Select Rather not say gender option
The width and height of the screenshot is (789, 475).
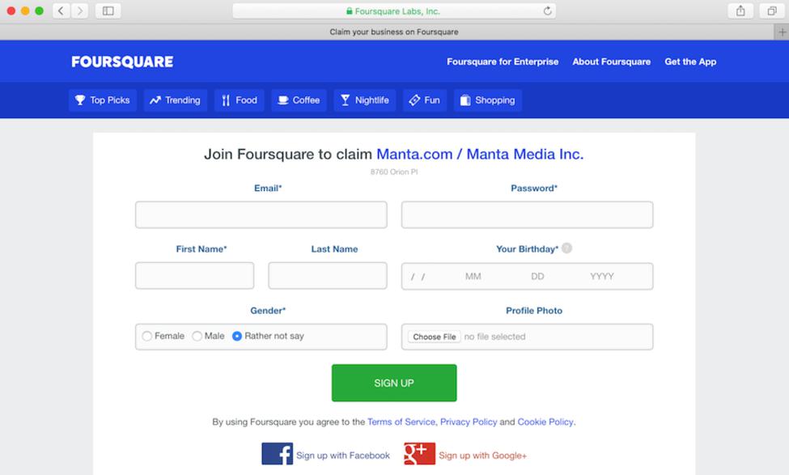[x=236, y=336]
